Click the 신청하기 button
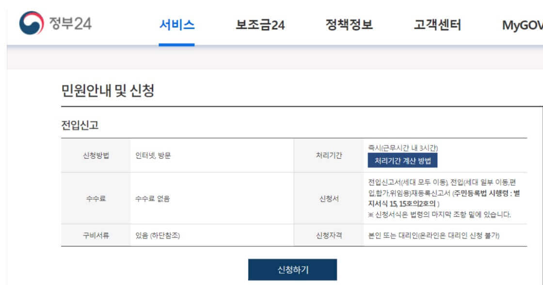Viewport: 543px width, 285px height. click(293, 270)
